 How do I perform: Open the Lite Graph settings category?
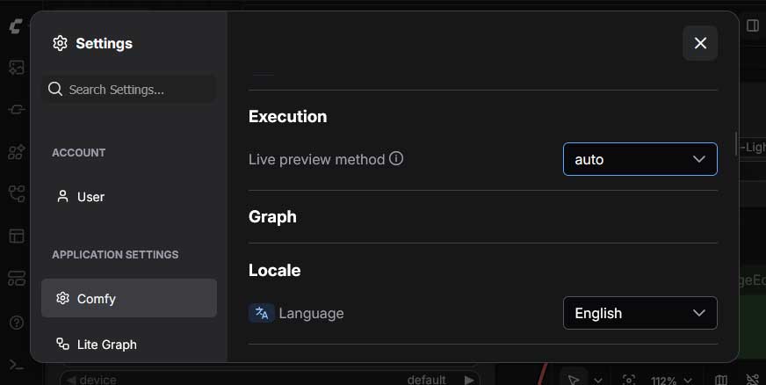106,345
